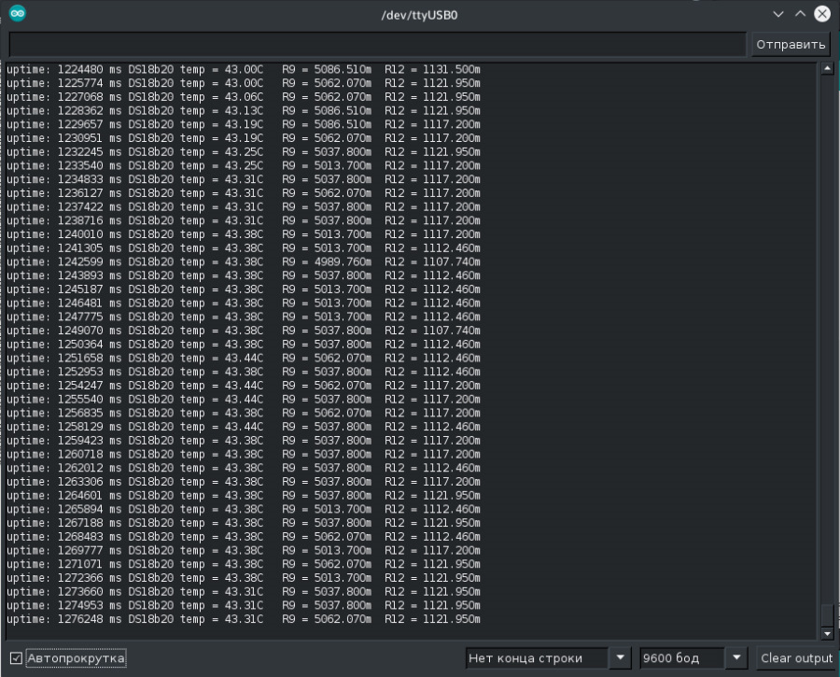The width and height of the screenshot is (840, 677).
Task: Click the line with uptime 1250364 ms
Action: (x=244, y=345)
